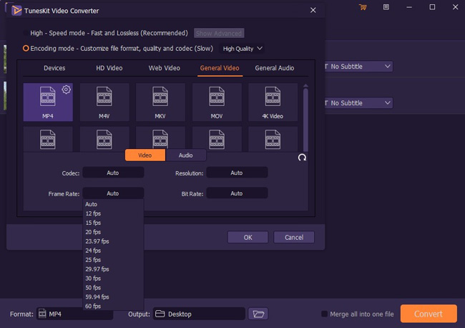Choose the M4V format tile

pos(104,102)
